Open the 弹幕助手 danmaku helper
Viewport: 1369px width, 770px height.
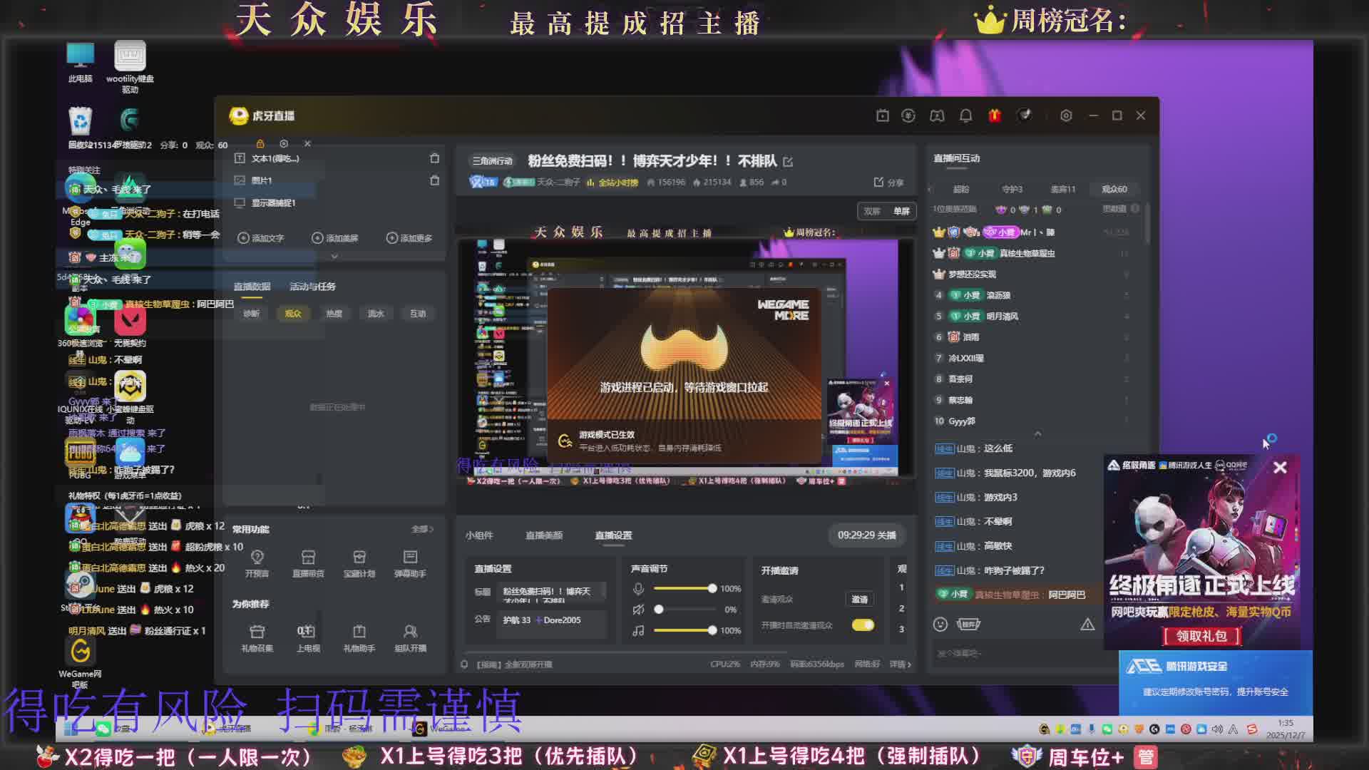(x=410, y=557)
